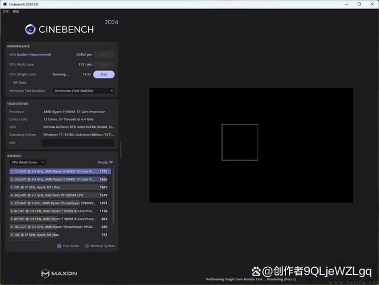Select the Apple M1 Ultra ranking row
The height and width of the screenshot is (285, 379).
click(60, 187)
